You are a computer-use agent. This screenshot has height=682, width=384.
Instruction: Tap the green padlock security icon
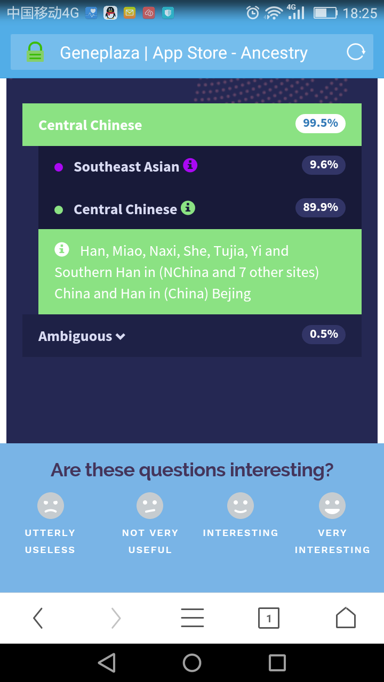point(35,52)
